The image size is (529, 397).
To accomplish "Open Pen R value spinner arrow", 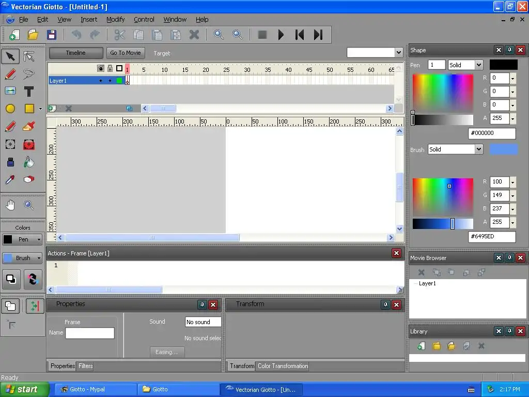I will (x=512, y=79).
